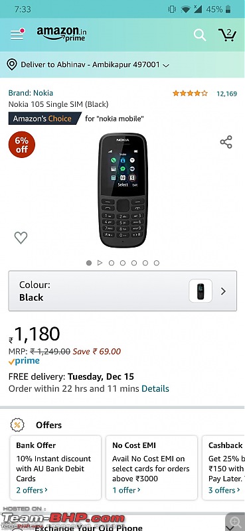Open 1 offer under No Cost EMI

point(126,490)
